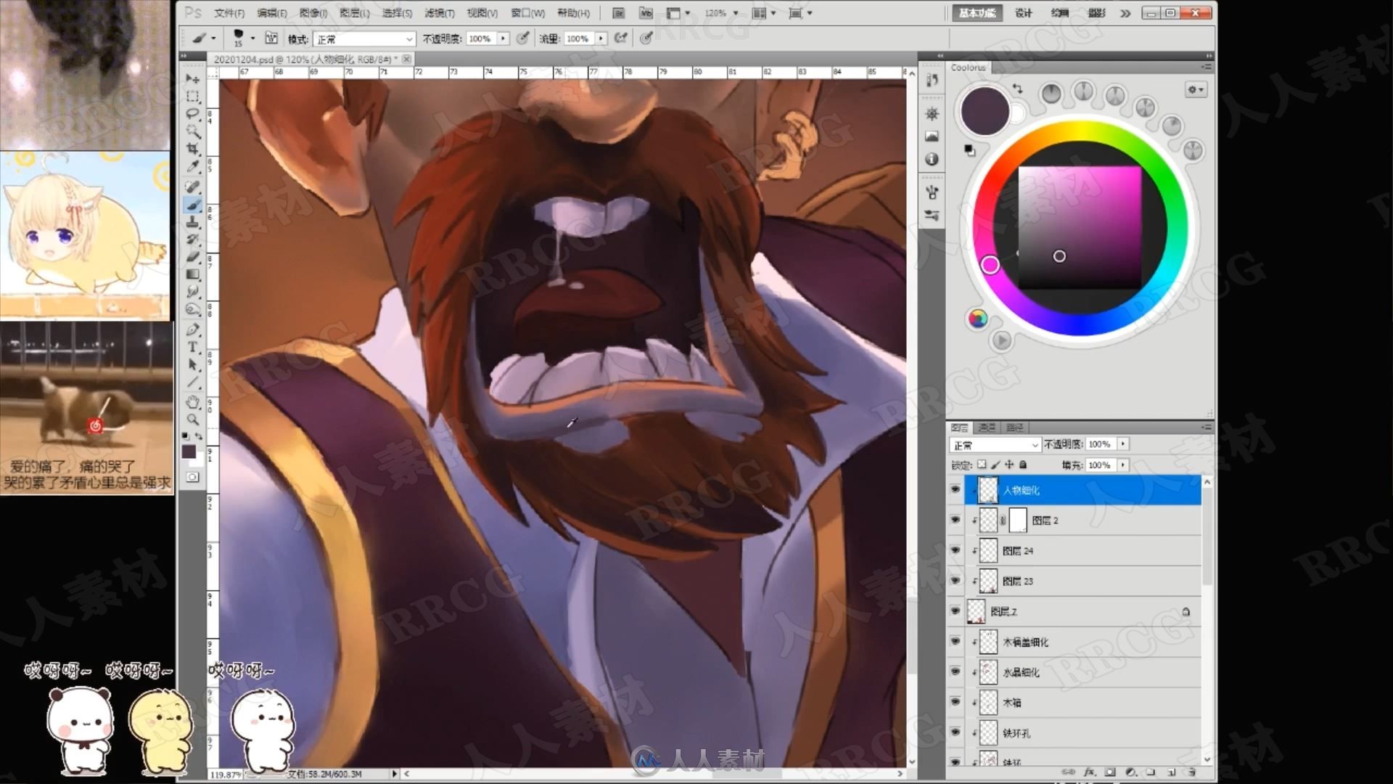Select the Zoom tool in toolbox
The height and width of the screenshot is (784, 1393).
coord(192,419)
